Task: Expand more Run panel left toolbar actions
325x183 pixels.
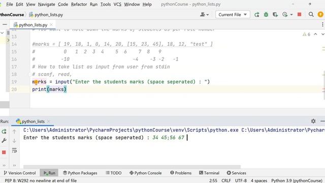Action: click(x=4, y=165)
